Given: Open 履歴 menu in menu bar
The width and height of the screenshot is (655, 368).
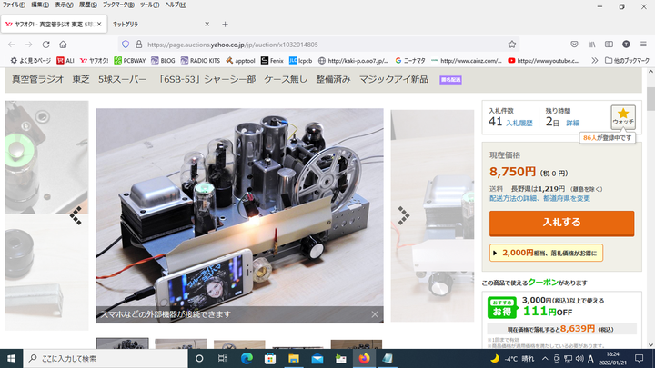Looking at the screenshot, I should 87,5.
